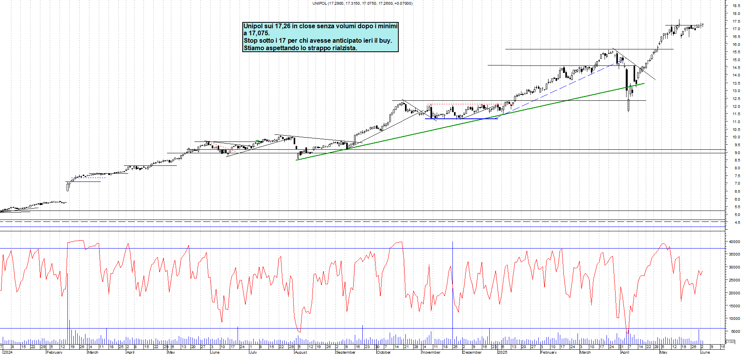The height and width of the screenshot is (354, 741).
Task: Click the September month label
Action: pos(345,352)
